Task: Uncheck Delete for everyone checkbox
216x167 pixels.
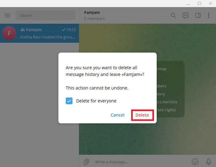Action: [x=69, y=101]
